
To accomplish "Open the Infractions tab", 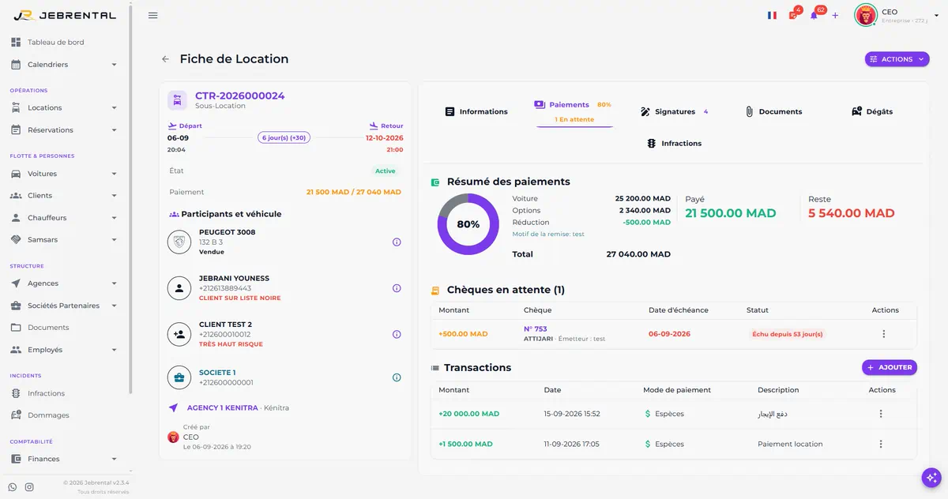I will pyautogui.click(x=674, y=144).
